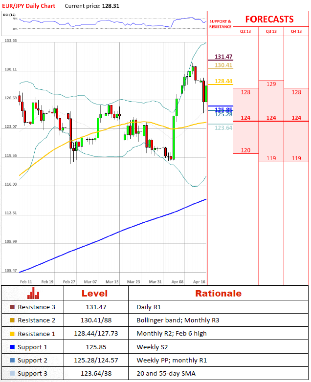Click the Q3 13 median forecast 124

(x=271, y=118)
